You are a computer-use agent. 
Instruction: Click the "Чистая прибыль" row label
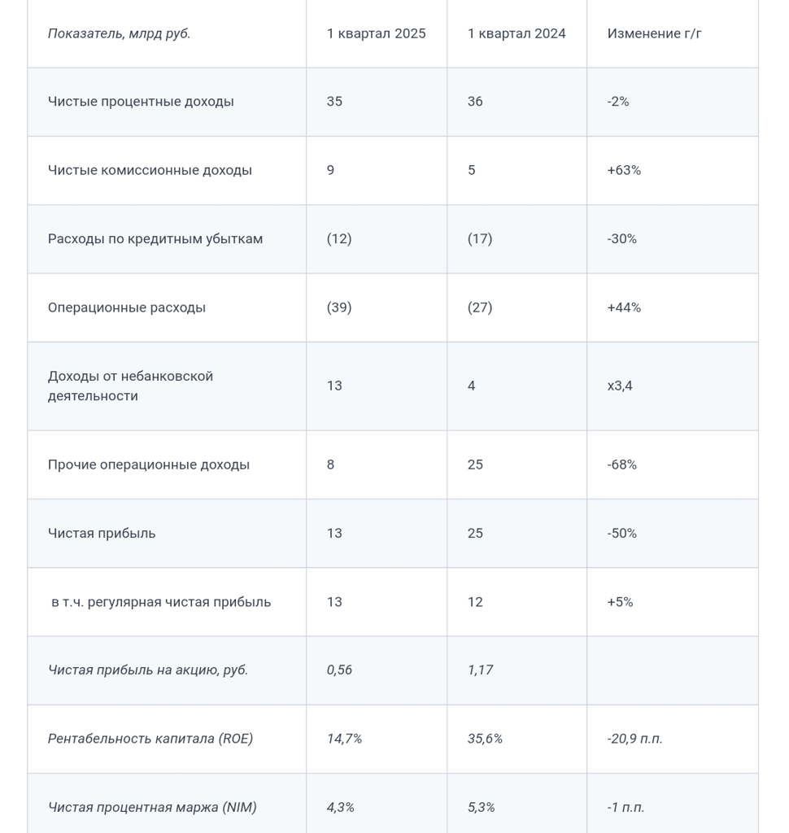102,534
